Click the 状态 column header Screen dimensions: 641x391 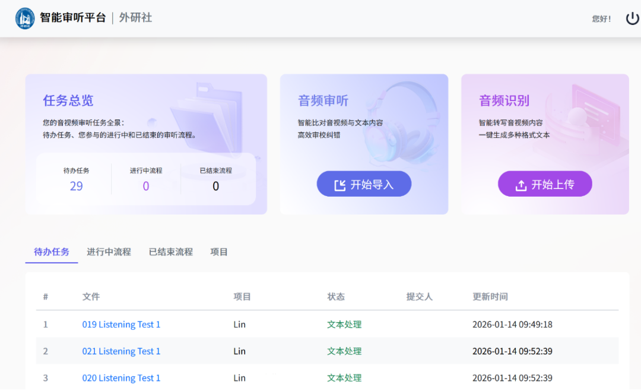[336, 297]
